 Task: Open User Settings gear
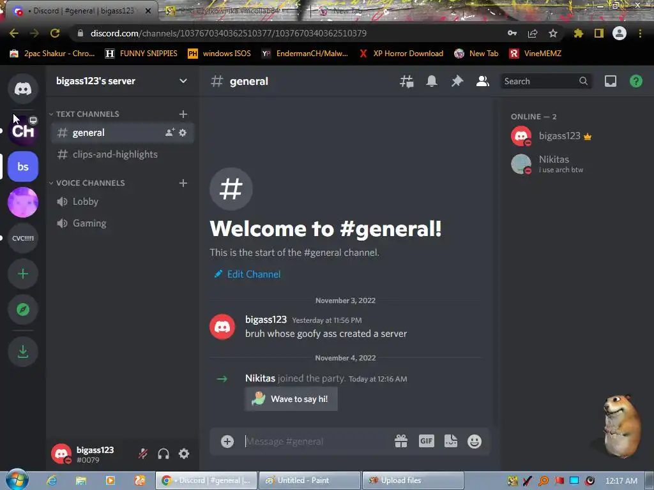coord(184,454)
